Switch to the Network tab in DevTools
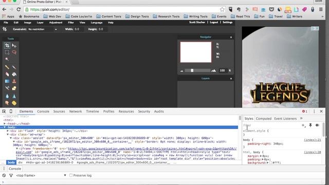This screenshot has width=329, height=185. coord(76,112)
